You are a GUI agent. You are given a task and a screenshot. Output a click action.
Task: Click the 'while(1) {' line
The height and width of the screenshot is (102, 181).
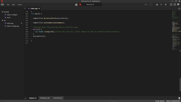38,29
